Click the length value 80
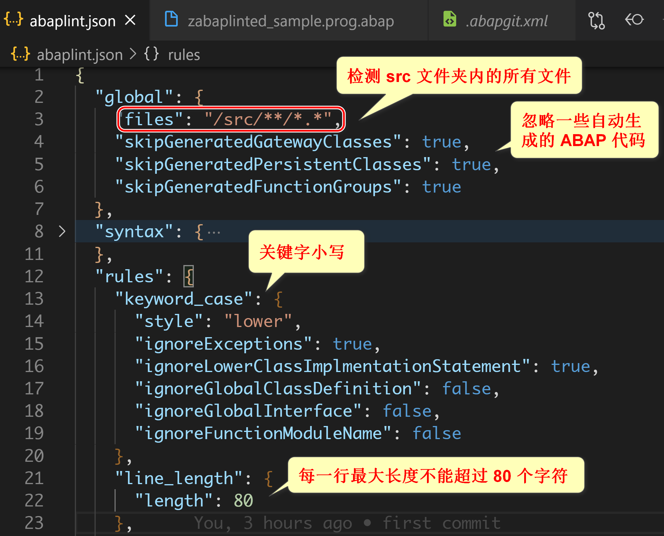The image size is (664, 536). [243, 501]
